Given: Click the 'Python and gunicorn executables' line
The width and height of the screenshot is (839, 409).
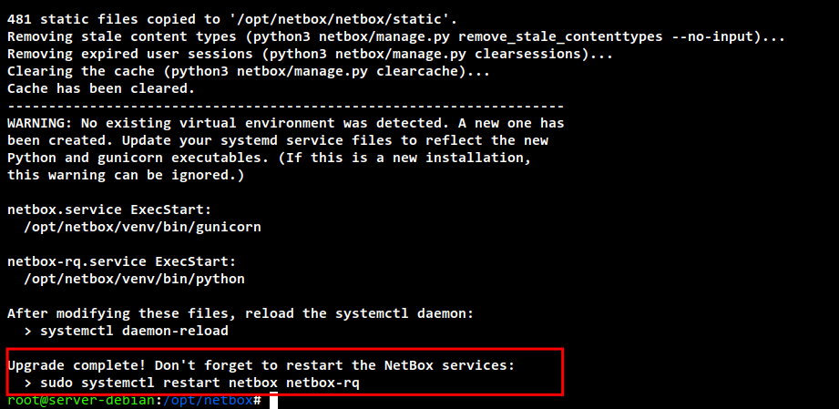Looking at the screenshot, I should pos(269,158).
